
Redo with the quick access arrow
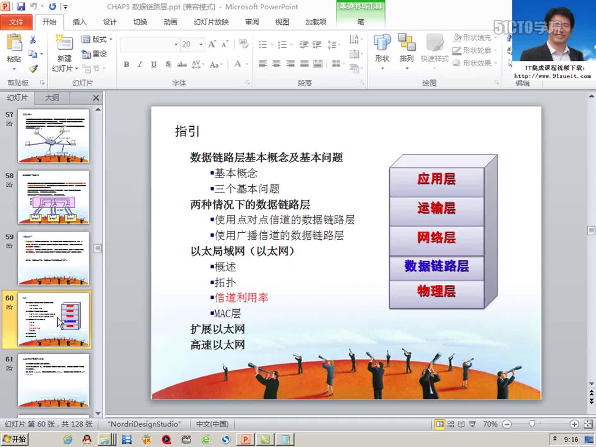(x=52, y=7)
